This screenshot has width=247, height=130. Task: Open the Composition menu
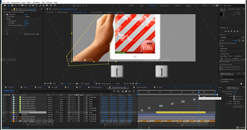pyautogui.click(x=15, y=2)
